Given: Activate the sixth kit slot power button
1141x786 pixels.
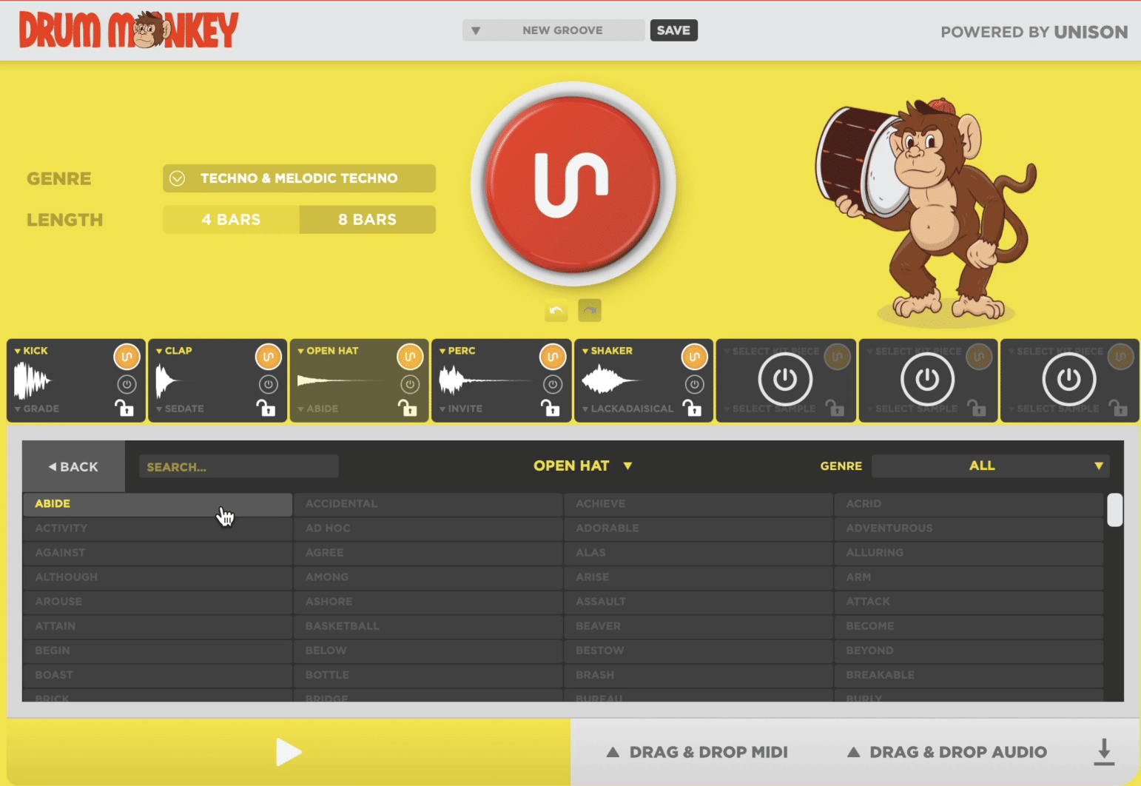Looking at the screenshot, I should tap(785, 380).
